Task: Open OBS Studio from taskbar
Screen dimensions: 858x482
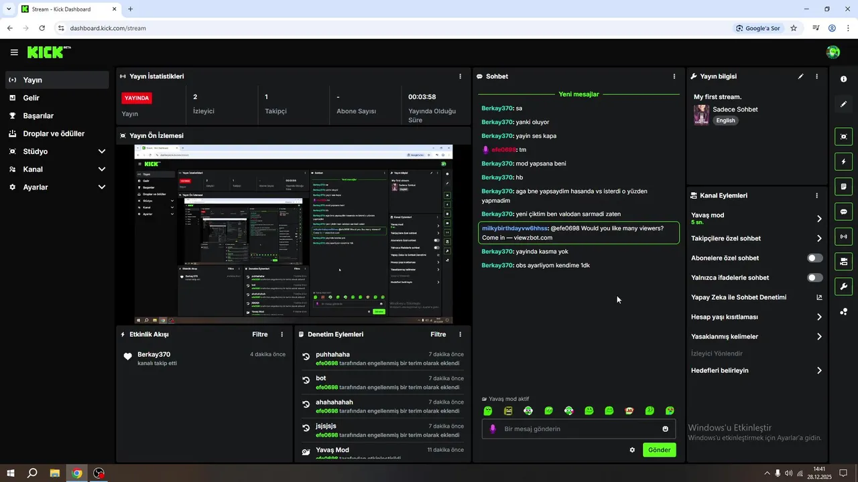Action: tap(99, 473)
